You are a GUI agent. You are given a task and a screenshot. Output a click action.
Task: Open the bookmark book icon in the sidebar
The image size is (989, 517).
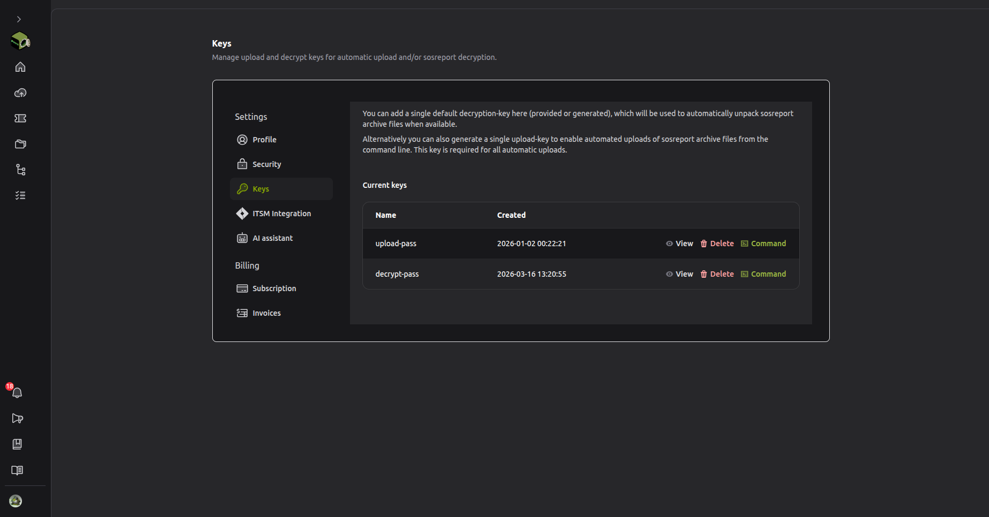coord(17,444)
